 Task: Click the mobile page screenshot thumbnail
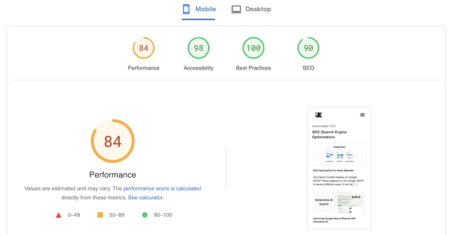(x=339, y=168)
